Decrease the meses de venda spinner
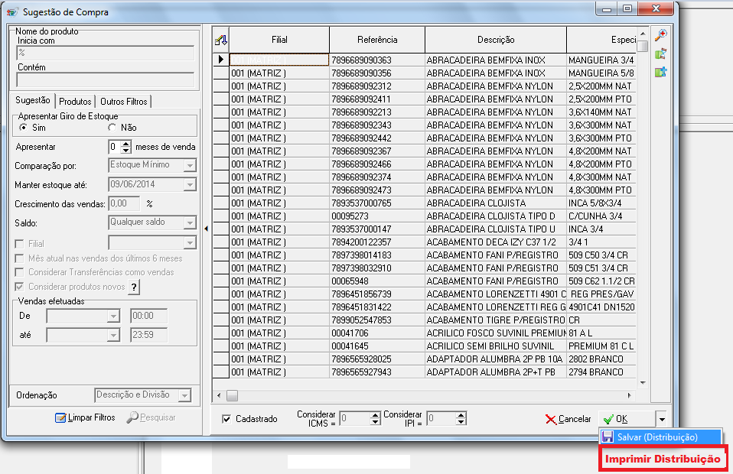 (x=125, y=151)
